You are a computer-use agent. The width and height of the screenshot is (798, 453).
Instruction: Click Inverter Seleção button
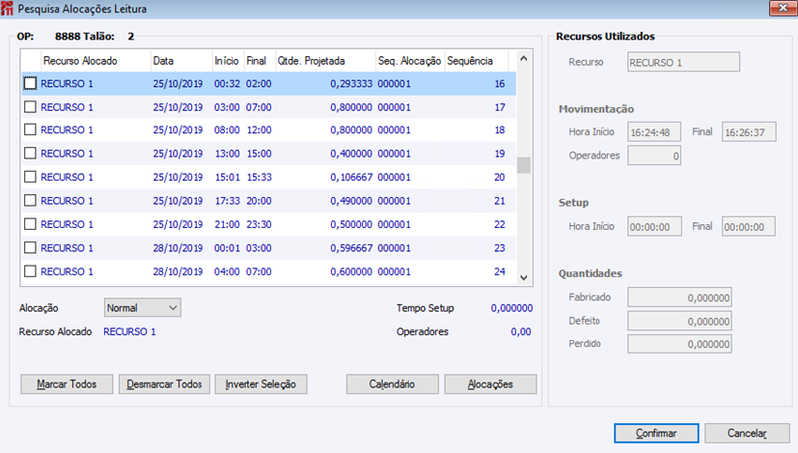pyautogui.click(x=261, y=384)
